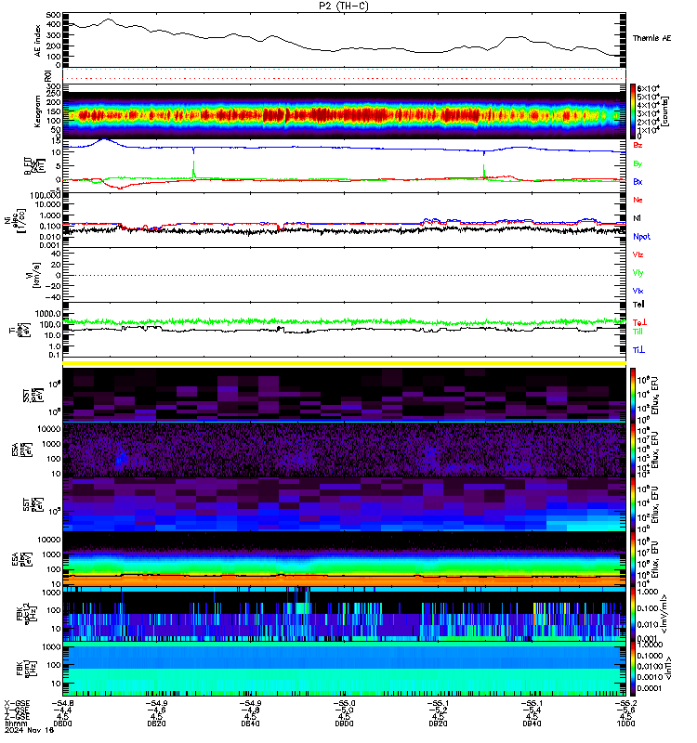
Task: Click the FBK edc12 mV/m color bar
Action: pyautogui.click(x=633, y=614)
